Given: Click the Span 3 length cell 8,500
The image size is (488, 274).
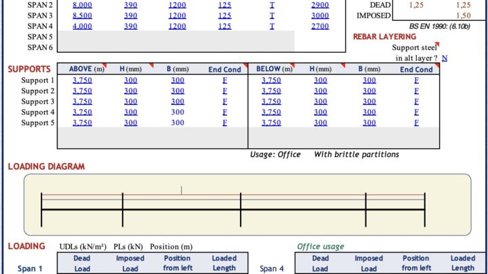Looking at the screenshot, I should (82, 16).
